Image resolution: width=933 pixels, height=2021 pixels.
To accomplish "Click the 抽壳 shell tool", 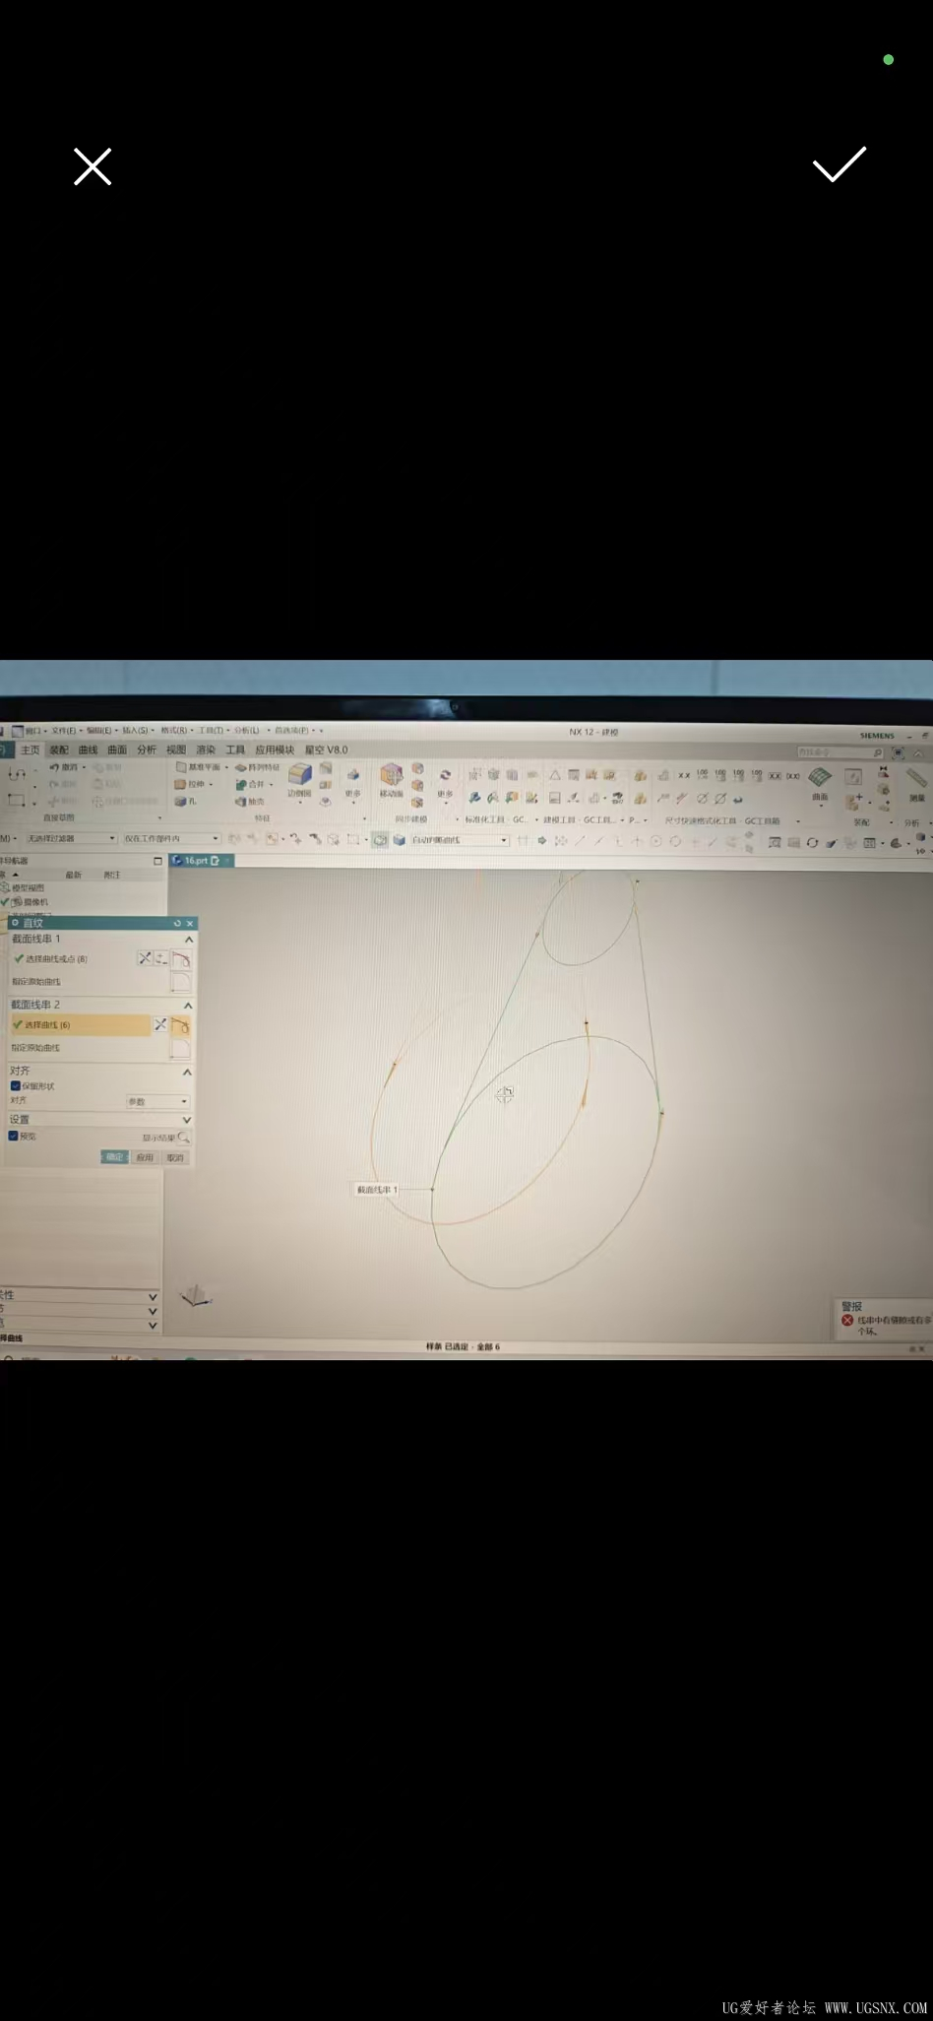I will coord(250,801).
